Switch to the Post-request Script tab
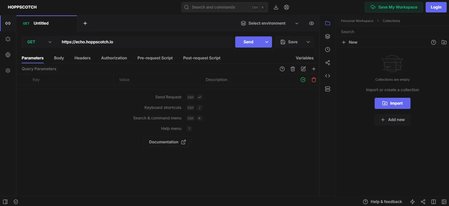This screenshot has width=449, height=206. pos(202,58)
